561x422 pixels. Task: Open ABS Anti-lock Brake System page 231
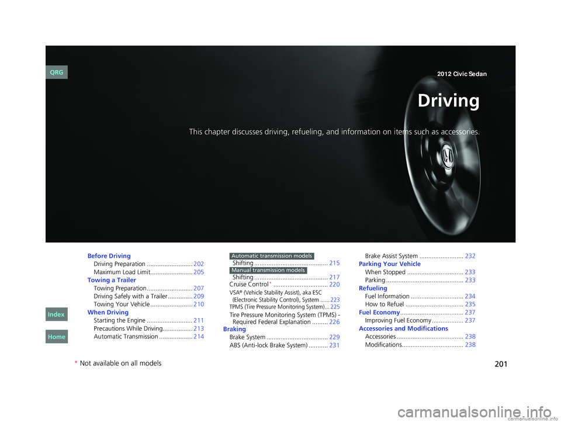coord(285,345)
